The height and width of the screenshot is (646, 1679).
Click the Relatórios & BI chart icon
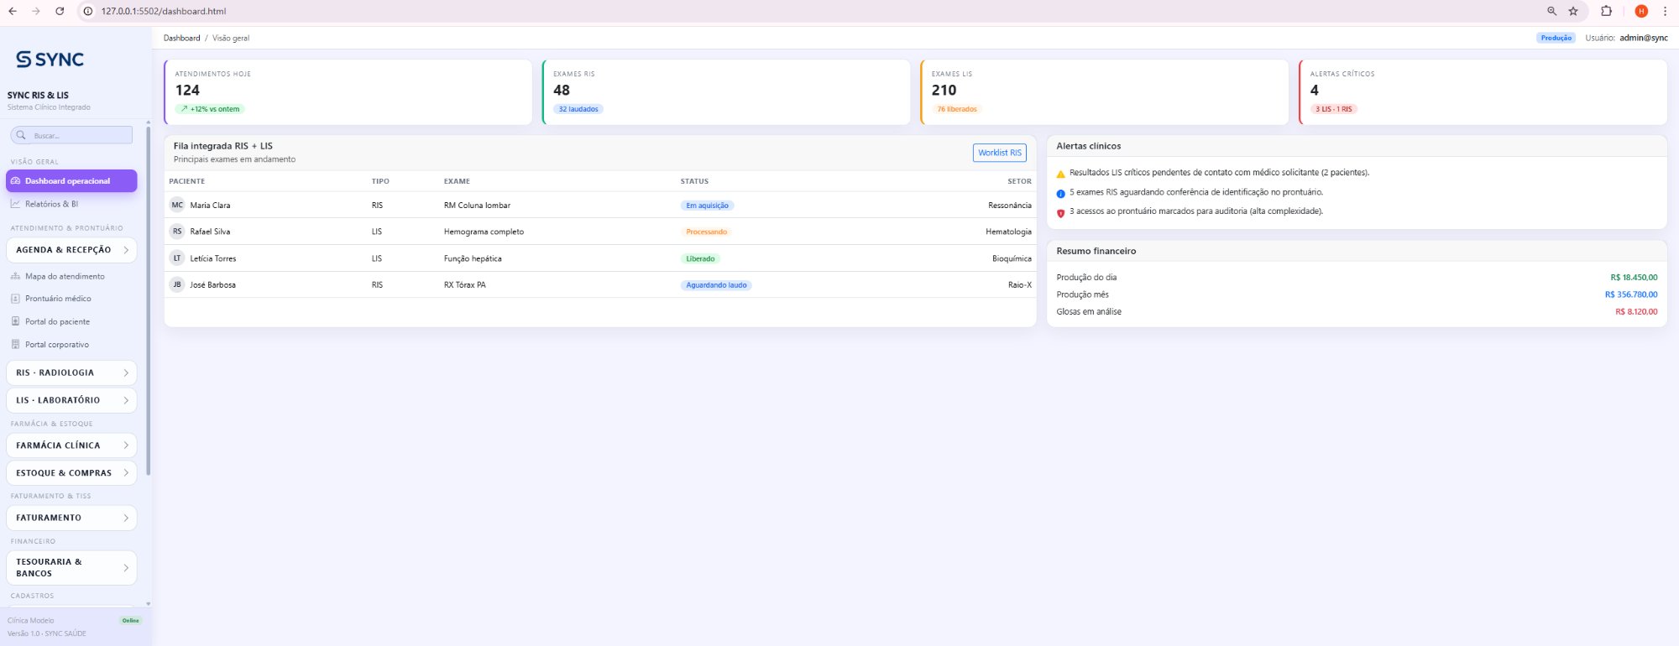(x=15, y=204)
